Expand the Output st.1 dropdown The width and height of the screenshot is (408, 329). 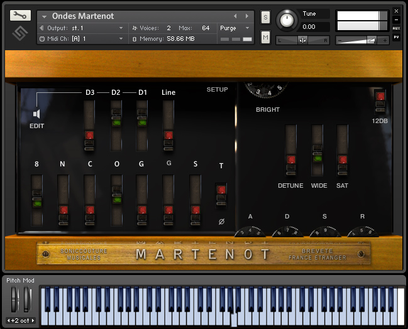coord(121,28)
